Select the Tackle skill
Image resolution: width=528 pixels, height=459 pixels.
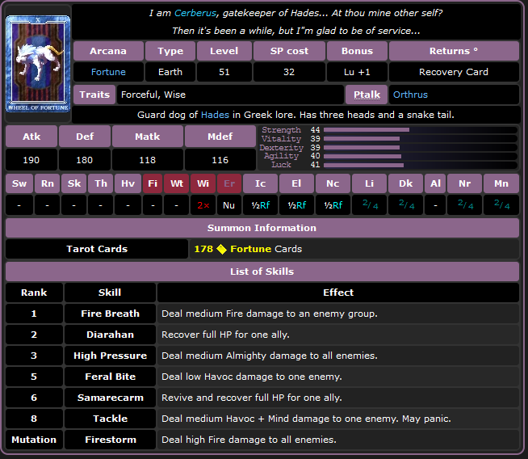point(110,419)
